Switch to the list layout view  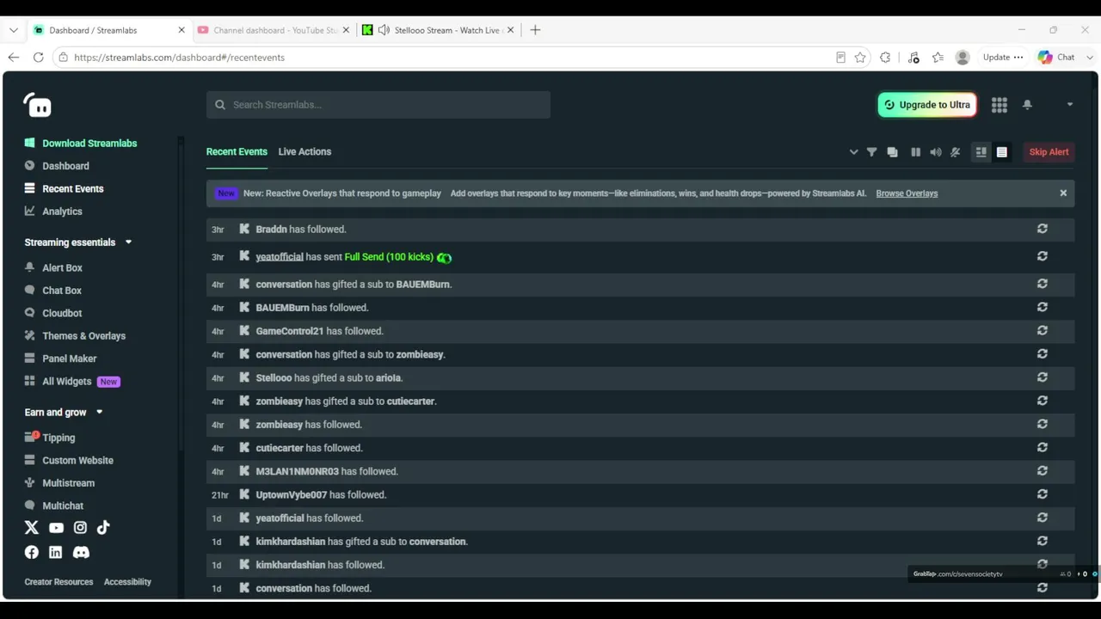1002,152
